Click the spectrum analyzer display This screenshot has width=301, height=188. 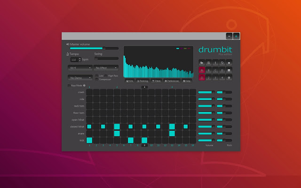(x=158, y=62)
